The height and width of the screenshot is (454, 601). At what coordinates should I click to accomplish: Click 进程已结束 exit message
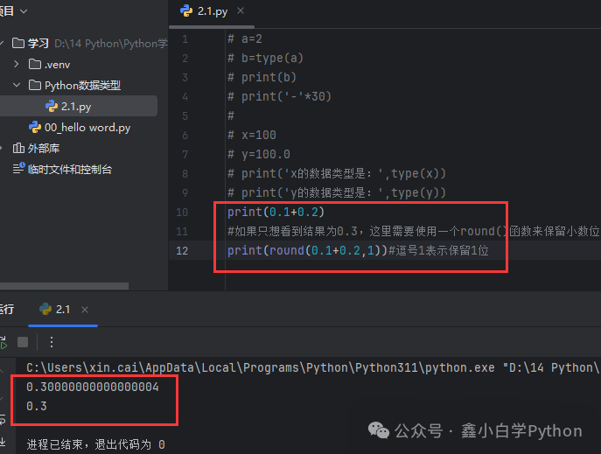coord(96,444)
